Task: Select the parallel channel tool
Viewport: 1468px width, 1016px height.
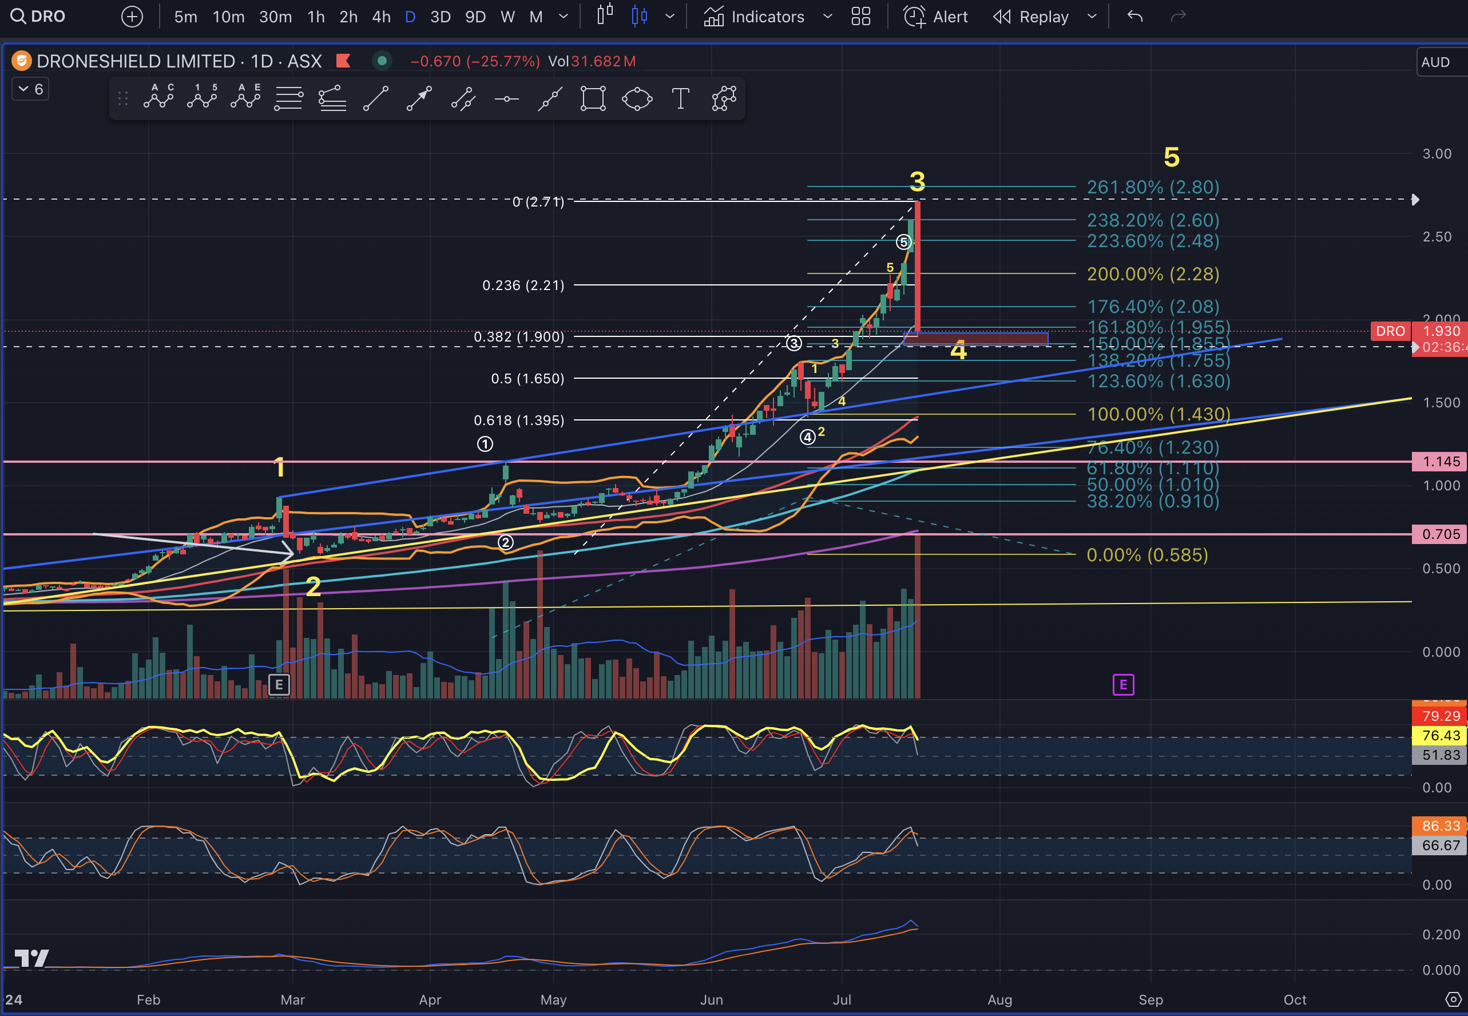Action: (463, 98)
